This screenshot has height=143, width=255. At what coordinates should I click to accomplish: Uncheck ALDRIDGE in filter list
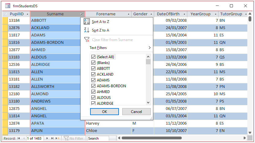pyautogui.click(x=93, y=103)
